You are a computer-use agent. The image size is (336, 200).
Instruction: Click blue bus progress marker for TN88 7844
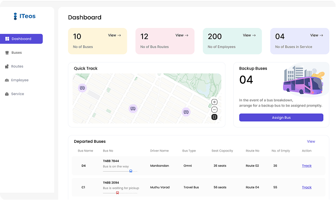point(131,171)
